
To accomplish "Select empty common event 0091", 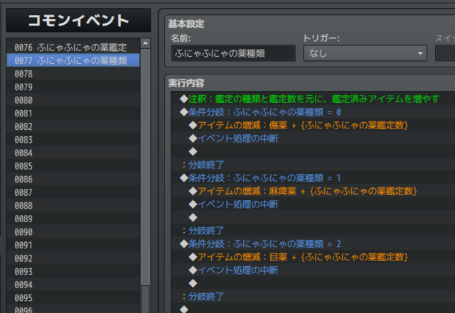I will pos(73,245).
